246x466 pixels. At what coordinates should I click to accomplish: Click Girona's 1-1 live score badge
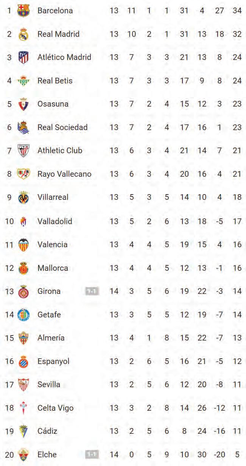click(x=92, y=291)
